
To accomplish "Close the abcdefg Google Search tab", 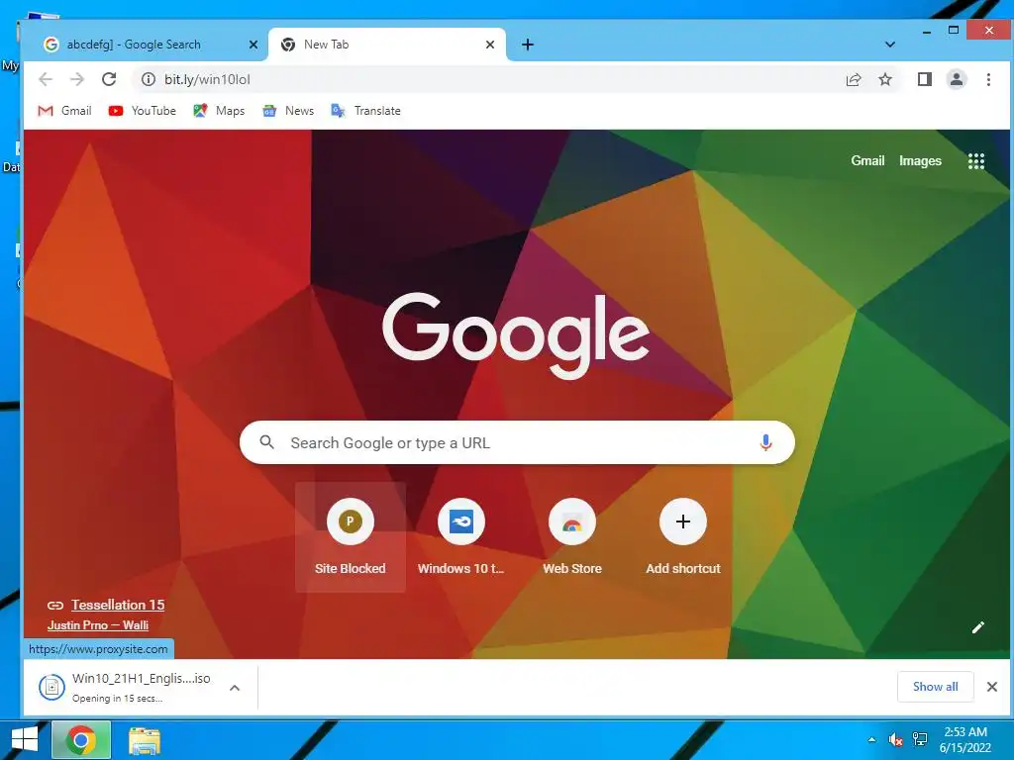I will pos(253,45).
